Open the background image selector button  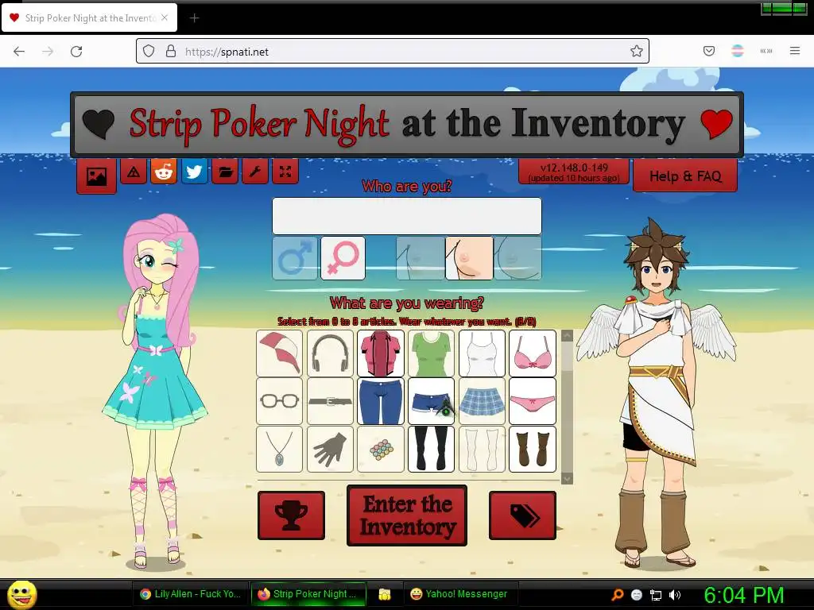pyautogui.click(x=96, y=176)
